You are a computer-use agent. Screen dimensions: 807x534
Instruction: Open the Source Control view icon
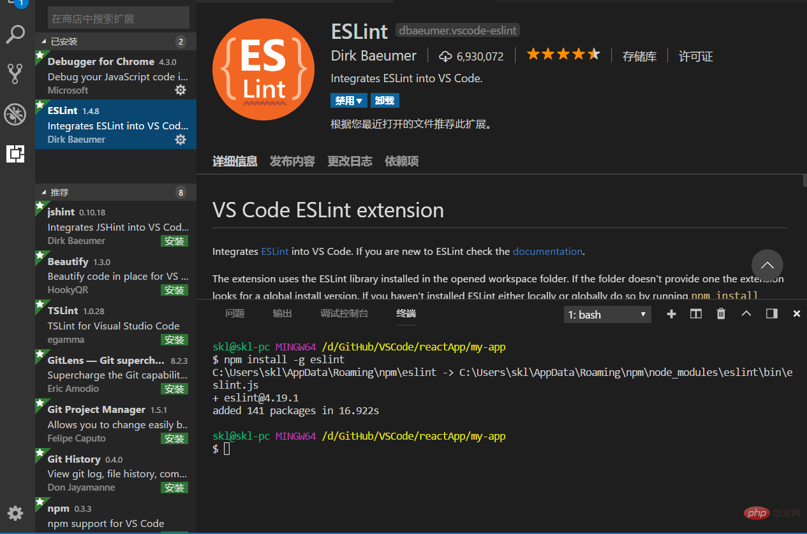(x=15, y=74)
